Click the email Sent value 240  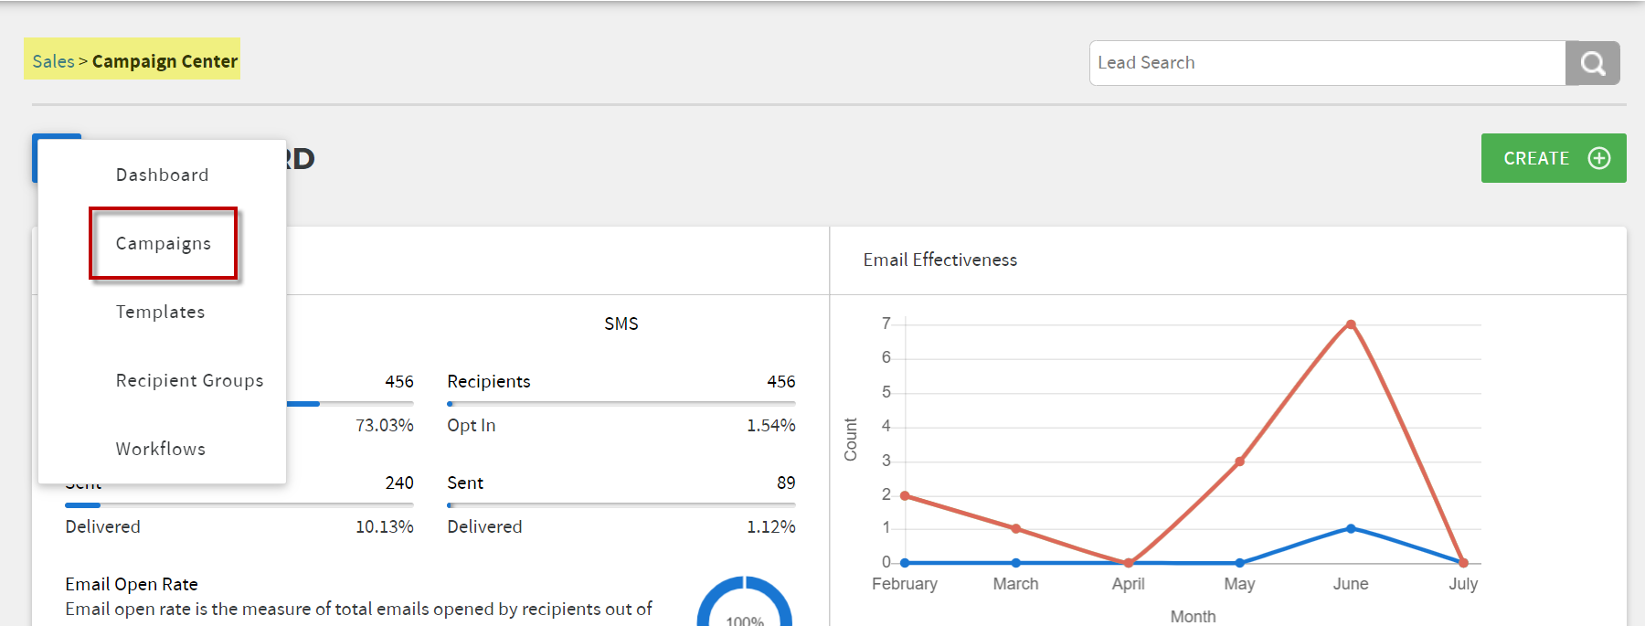[x=399, y=483]
